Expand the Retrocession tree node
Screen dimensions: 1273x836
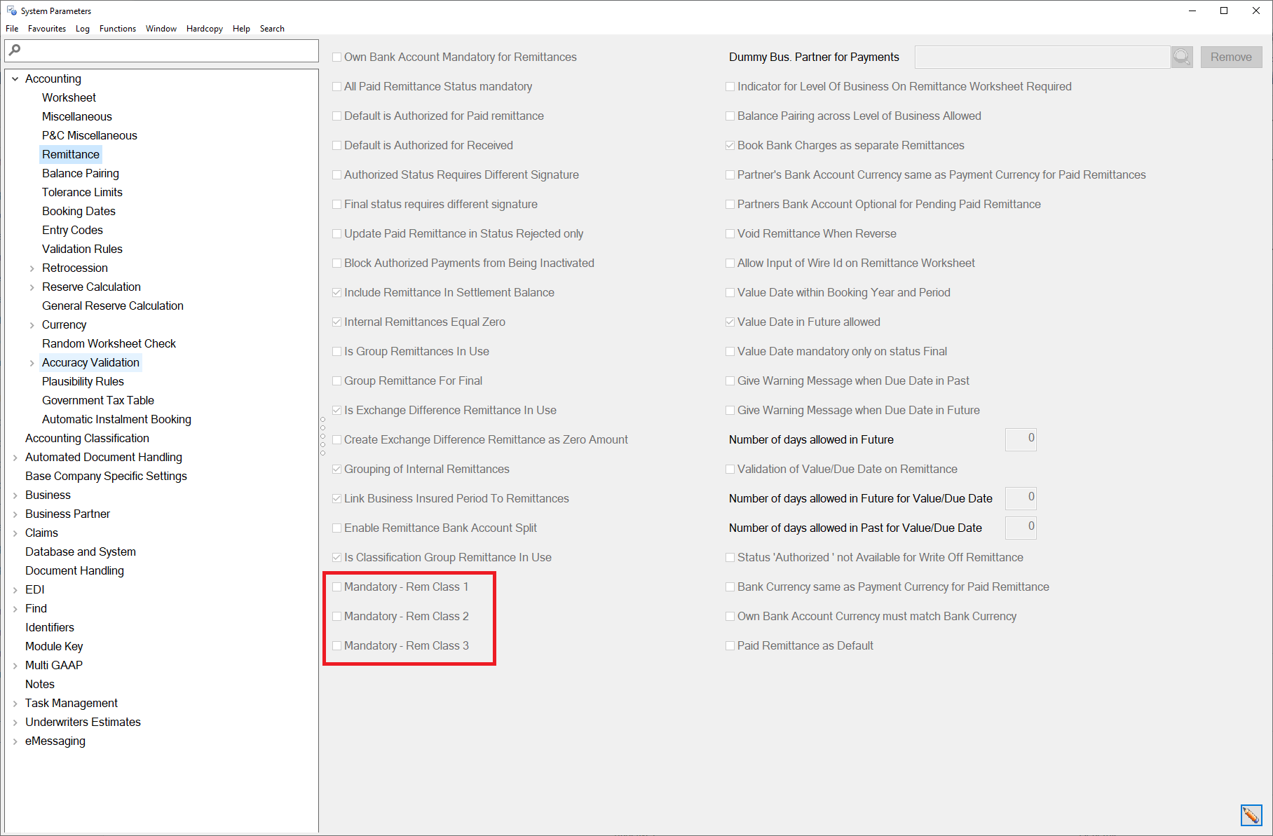(x=32, y=268)
